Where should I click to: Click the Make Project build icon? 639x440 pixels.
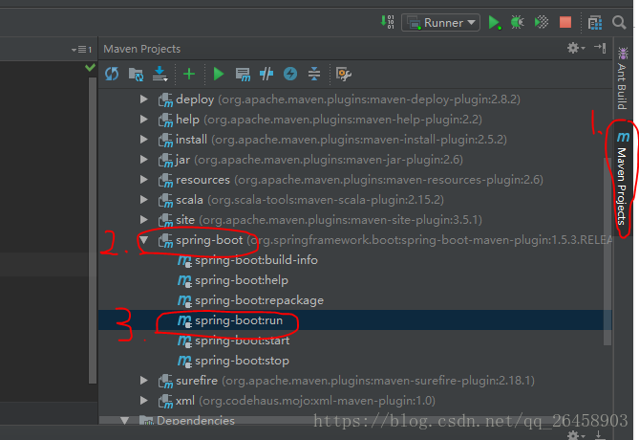coord(387,22)
